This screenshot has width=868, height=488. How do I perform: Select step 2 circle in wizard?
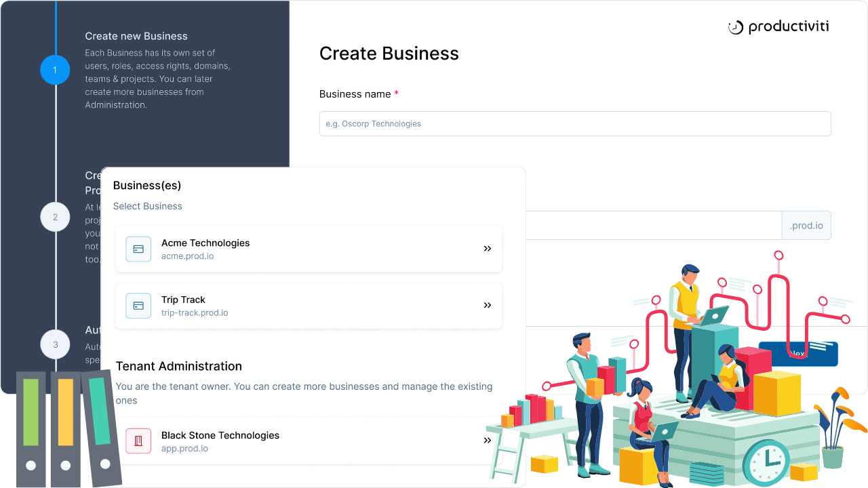pyautogui.click(x=55, y=217)
